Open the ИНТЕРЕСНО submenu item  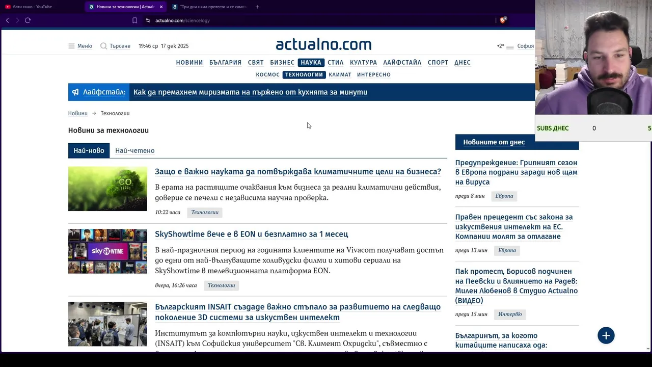tap(374, 75)
